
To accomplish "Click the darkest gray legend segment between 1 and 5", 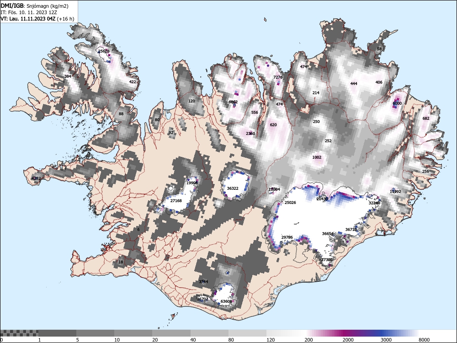I will point(58,333).
